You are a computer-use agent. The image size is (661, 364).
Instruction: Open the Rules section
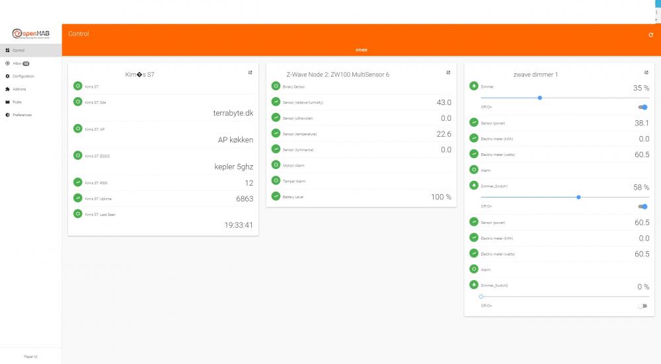tap(17, 102)
